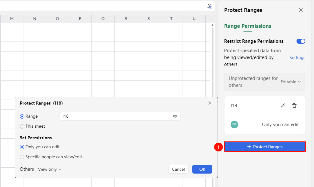Click the vertical scrollbar up arrow
Viewport: 314px width, 187px height.
tap(213, 25)
